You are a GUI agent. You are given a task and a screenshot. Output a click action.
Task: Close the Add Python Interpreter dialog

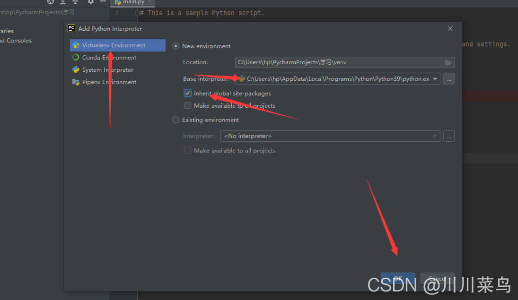(450, 28)
